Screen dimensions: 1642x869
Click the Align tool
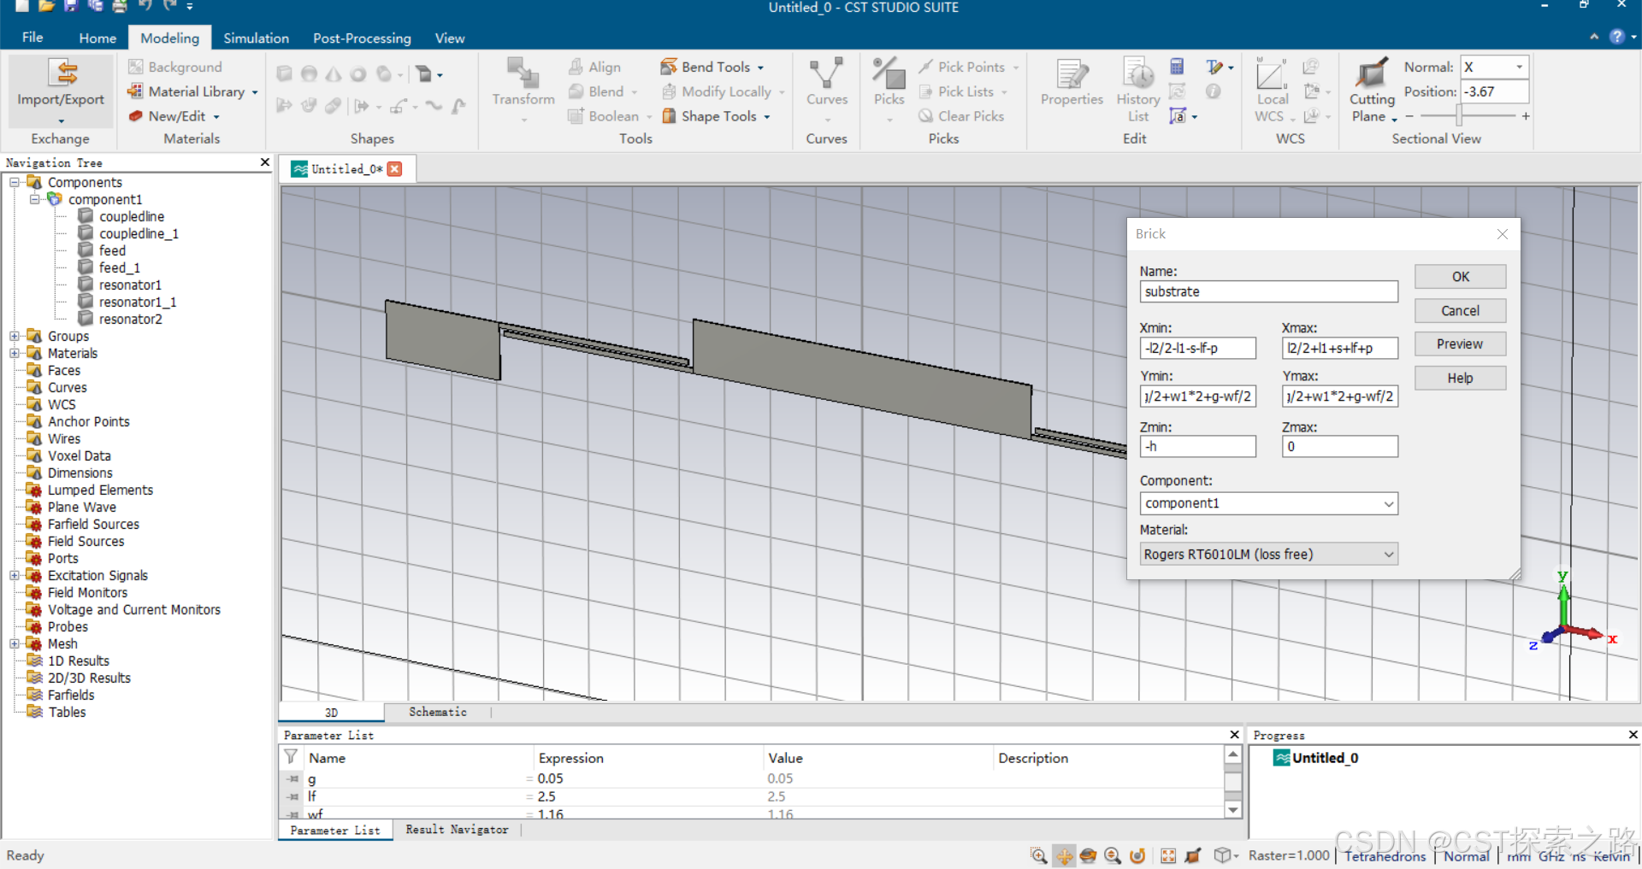[595, 67]
